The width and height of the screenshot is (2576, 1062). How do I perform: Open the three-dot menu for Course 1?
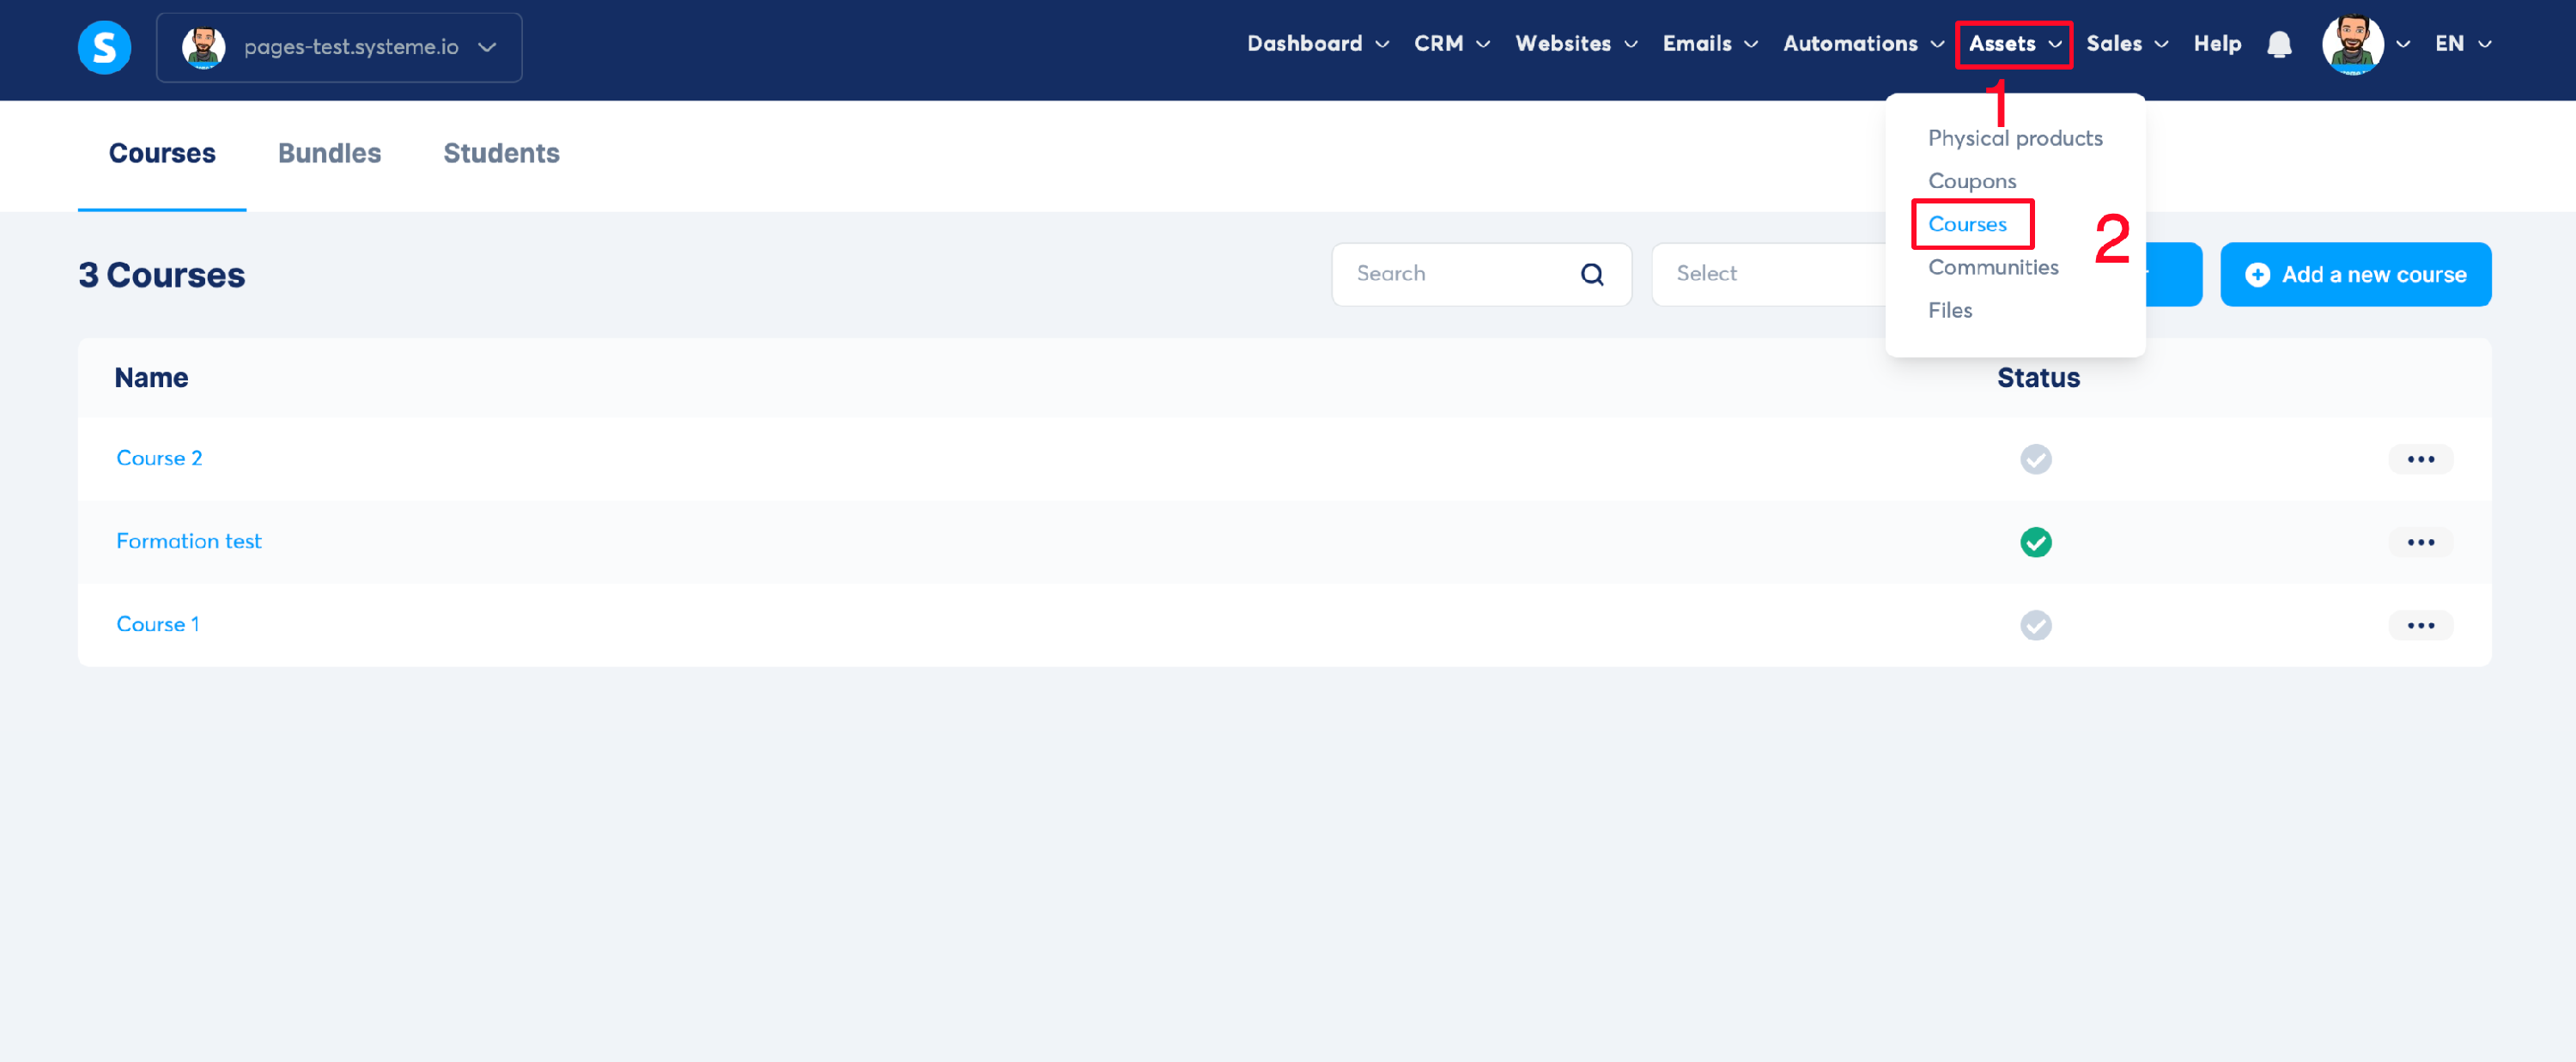(2419, 625)
